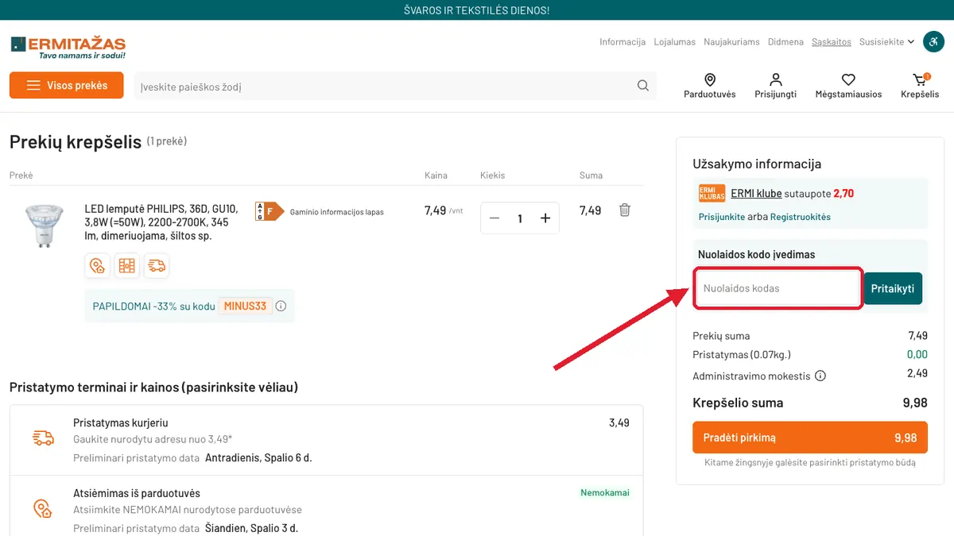This screenshot has width=954, height=536.
Task: Open Gaminio informacijos lapas link
Action: point(337,212)
